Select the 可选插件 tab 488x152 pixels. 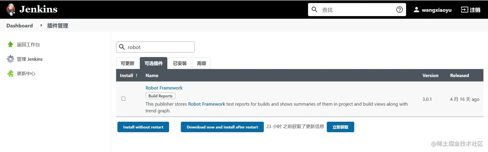(154, 63)
